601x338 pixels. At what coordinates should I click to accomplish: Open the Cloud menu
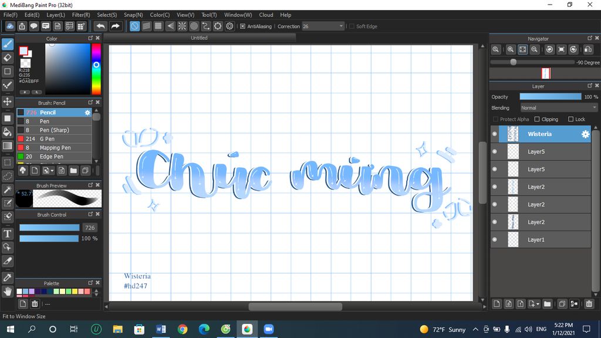click(x=266, y=15)
